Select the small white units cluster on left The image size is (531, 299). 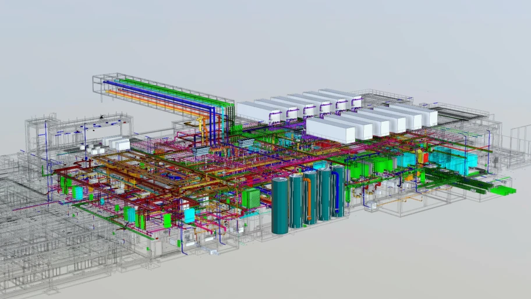click(x=116, y=143)
